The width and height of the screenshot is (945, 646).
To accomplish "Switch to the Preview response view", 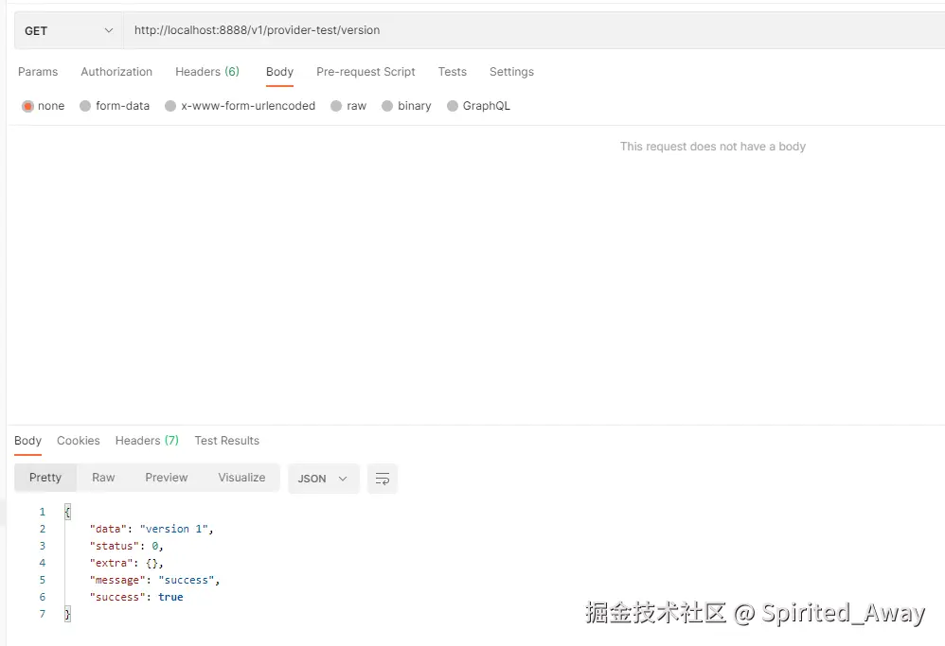I will (167, 478).
